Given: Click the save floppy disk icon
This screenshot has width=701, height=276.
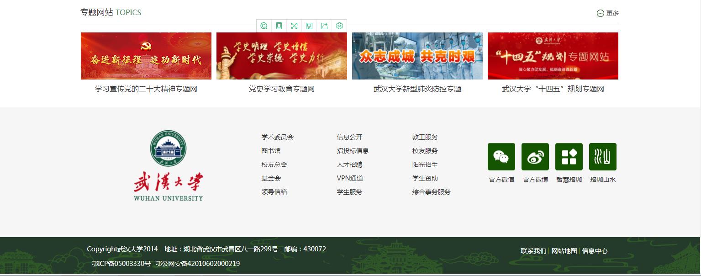Looking at the screenshot, I should [309, 26].
